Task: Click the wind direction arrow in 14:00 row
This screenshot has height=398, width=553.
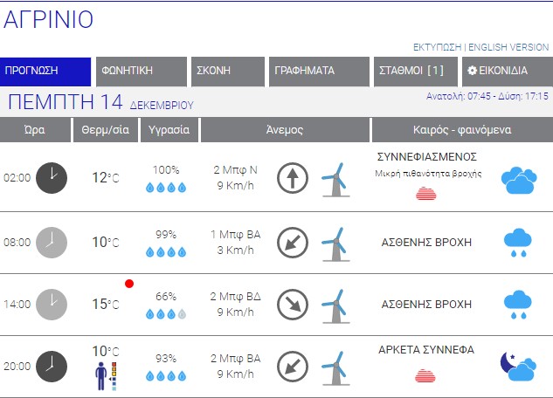Action: (293, 304)
